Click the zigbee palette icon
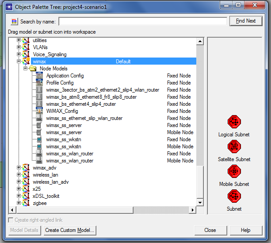The width and height of the screenshot is (271, 243). (26, 203)
